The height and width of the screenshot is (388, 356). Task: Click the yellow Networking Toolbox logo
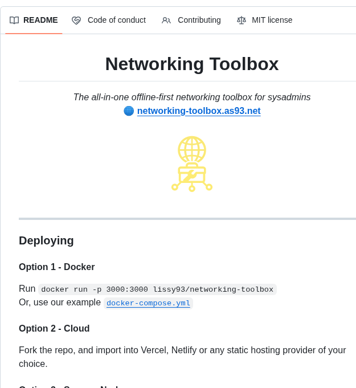(x=192, y=164)
